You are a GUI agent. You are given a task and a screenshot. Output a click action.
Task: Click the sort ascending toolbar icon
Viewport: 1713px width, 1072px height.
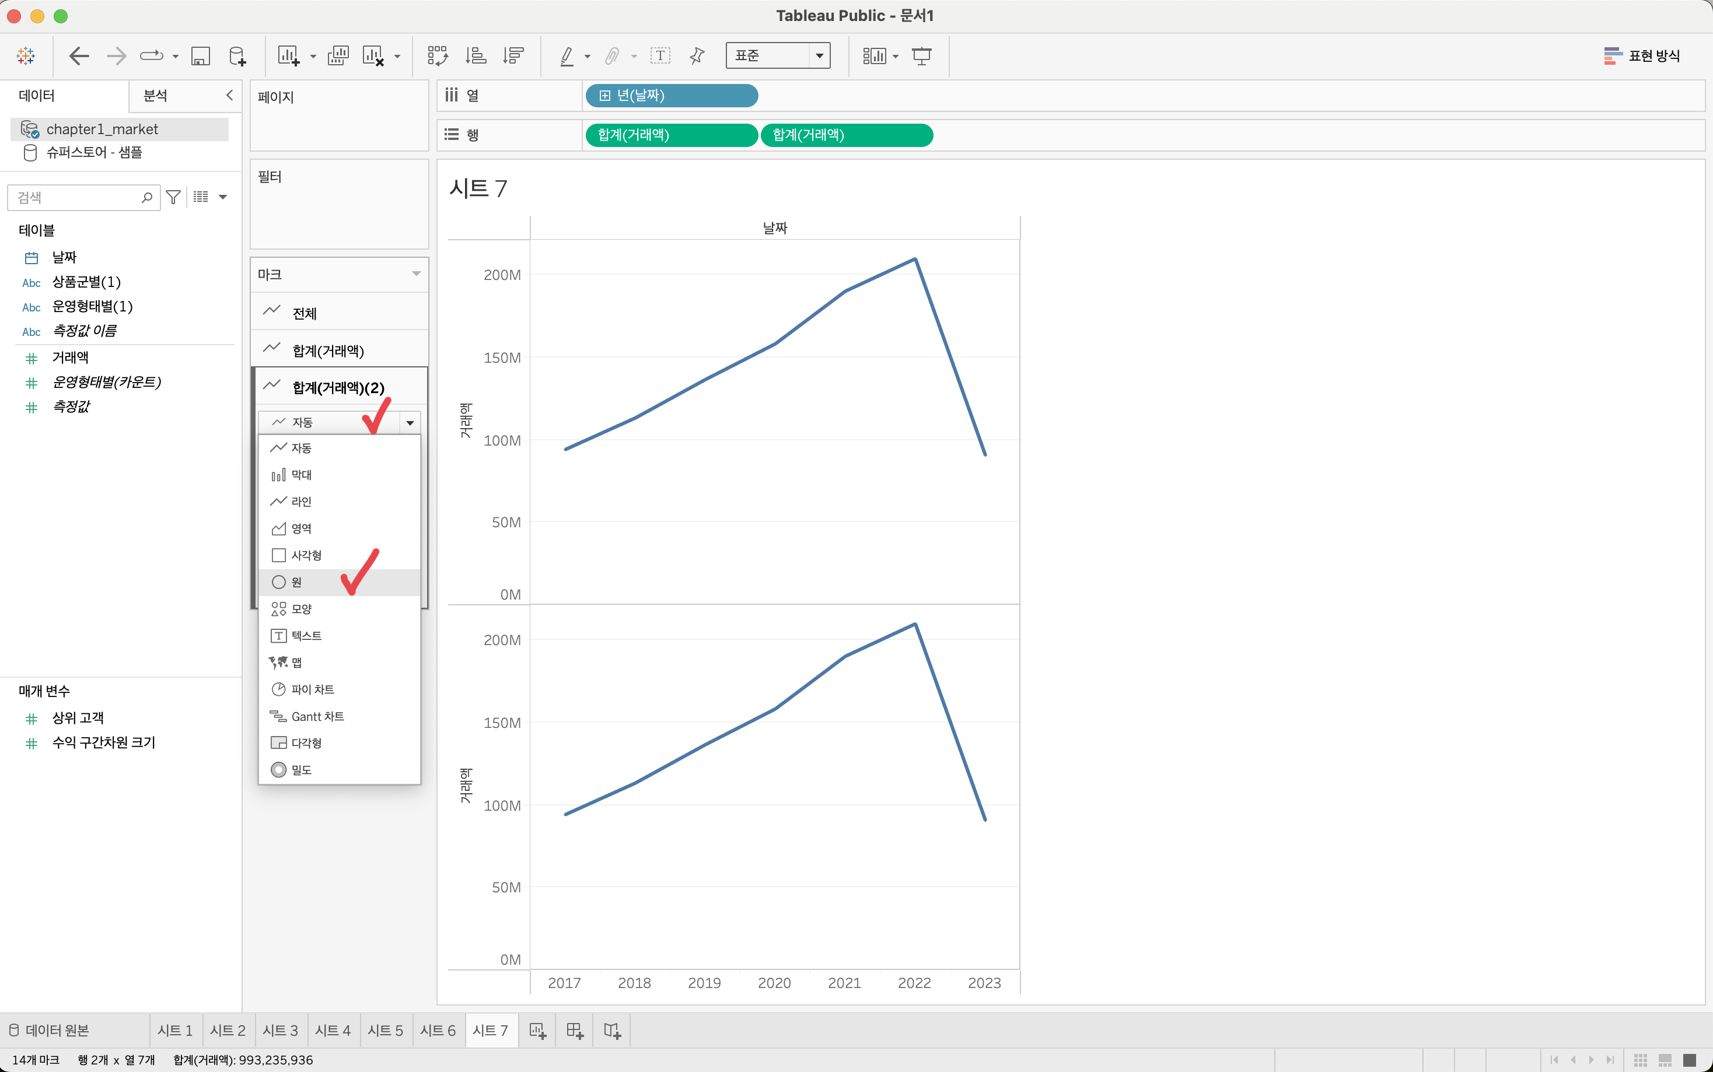[476, 56]
